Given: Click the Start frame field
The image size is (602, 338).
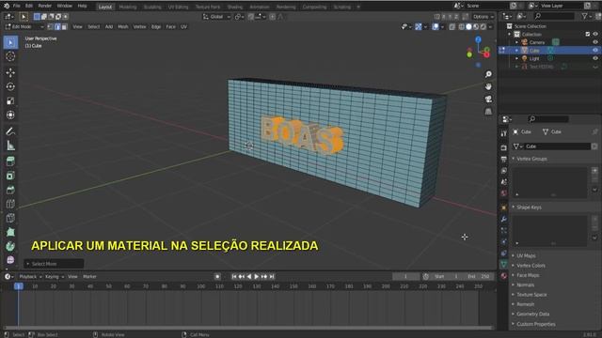Looking at the screenshot, I should click(x=446, y=277).
